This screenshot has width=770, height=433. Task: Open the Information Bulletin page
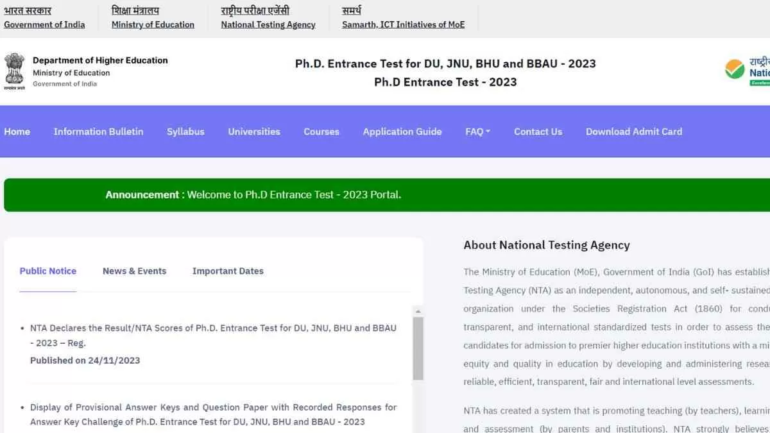tap(98, 132)
